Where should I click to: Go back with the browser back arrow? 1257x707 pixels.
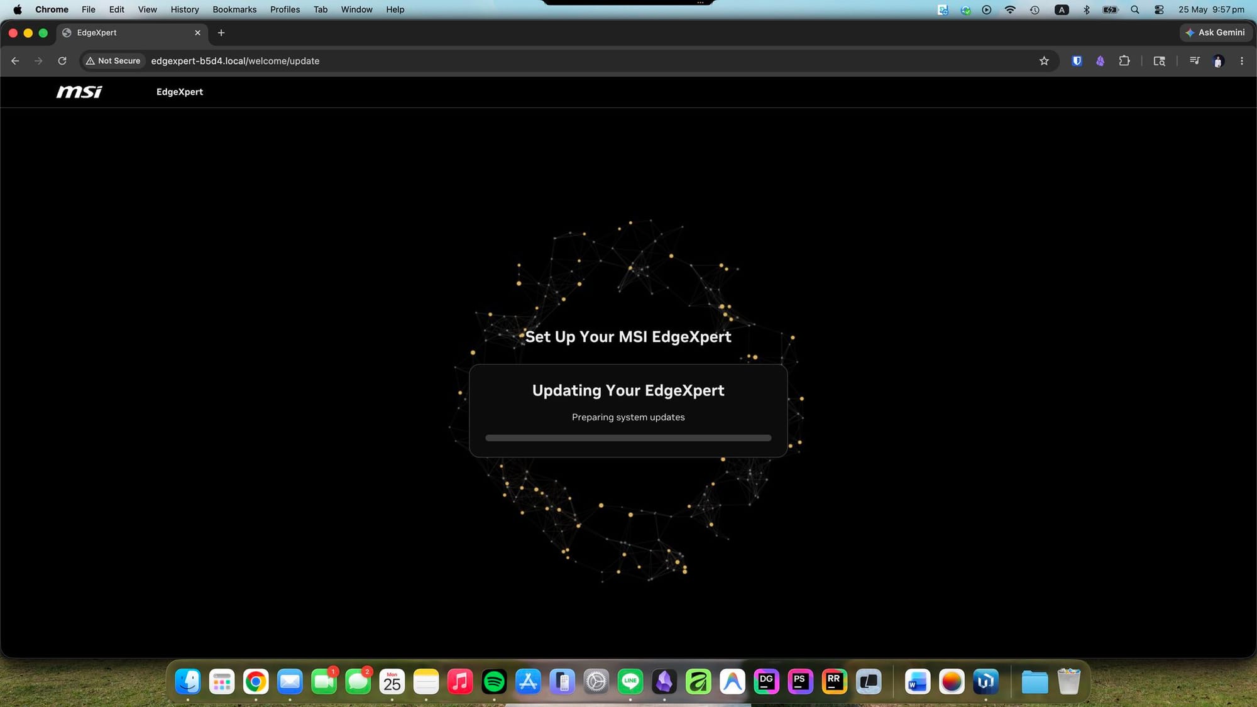pyautogui.click(x=15, y=61)
